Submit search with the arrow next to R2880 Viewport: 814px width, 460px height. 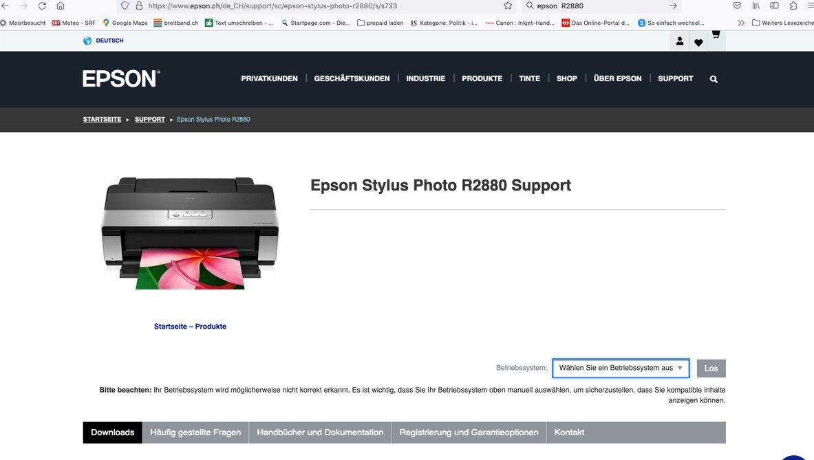coord(673,6)
